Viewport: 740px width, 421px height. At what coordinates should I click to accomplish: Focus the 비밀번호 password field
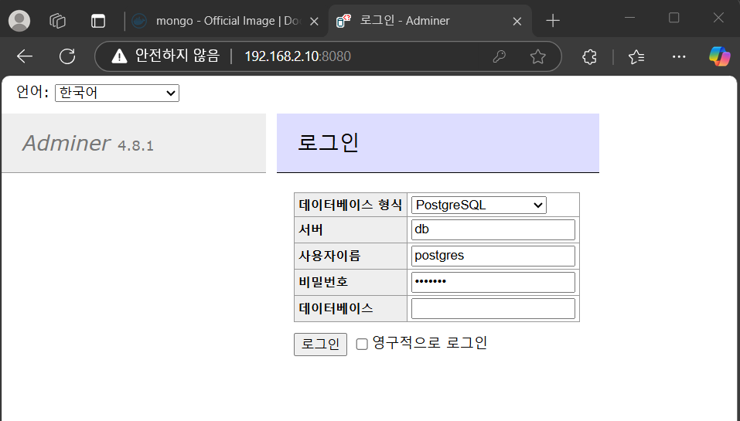(x=493, y=282)
